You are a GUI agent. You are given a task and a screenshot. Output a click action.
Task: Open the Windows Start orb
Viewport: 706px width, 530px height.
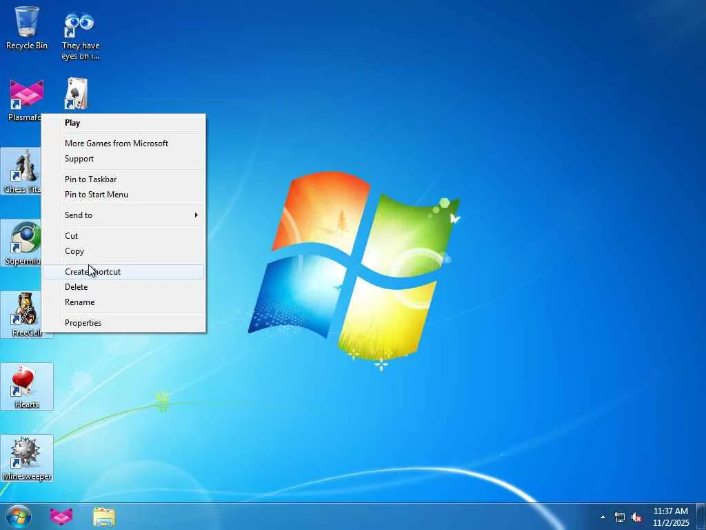[x=19, y=516]
